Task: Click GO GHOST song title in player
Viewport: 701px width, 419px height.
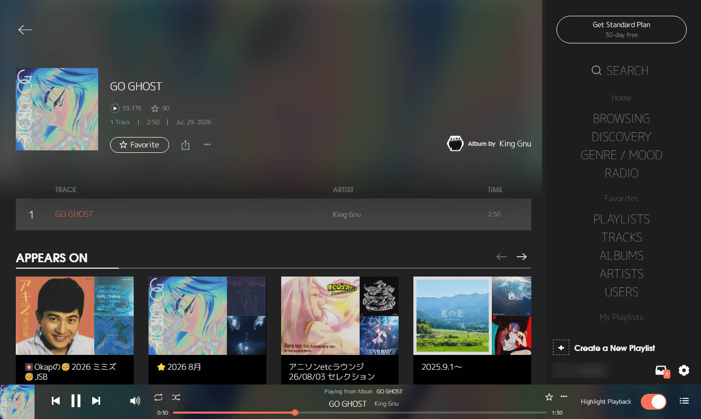Action: [x=348, y=404]
